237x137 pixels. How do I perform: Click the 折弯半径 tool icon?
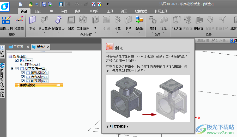click(x=222, y=20)
